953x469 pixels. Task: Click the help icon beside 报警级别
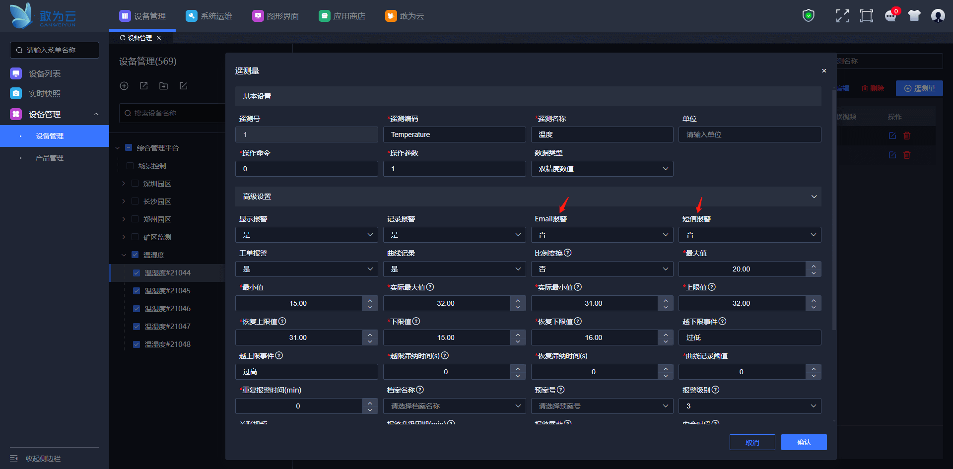tap(715, 390)
